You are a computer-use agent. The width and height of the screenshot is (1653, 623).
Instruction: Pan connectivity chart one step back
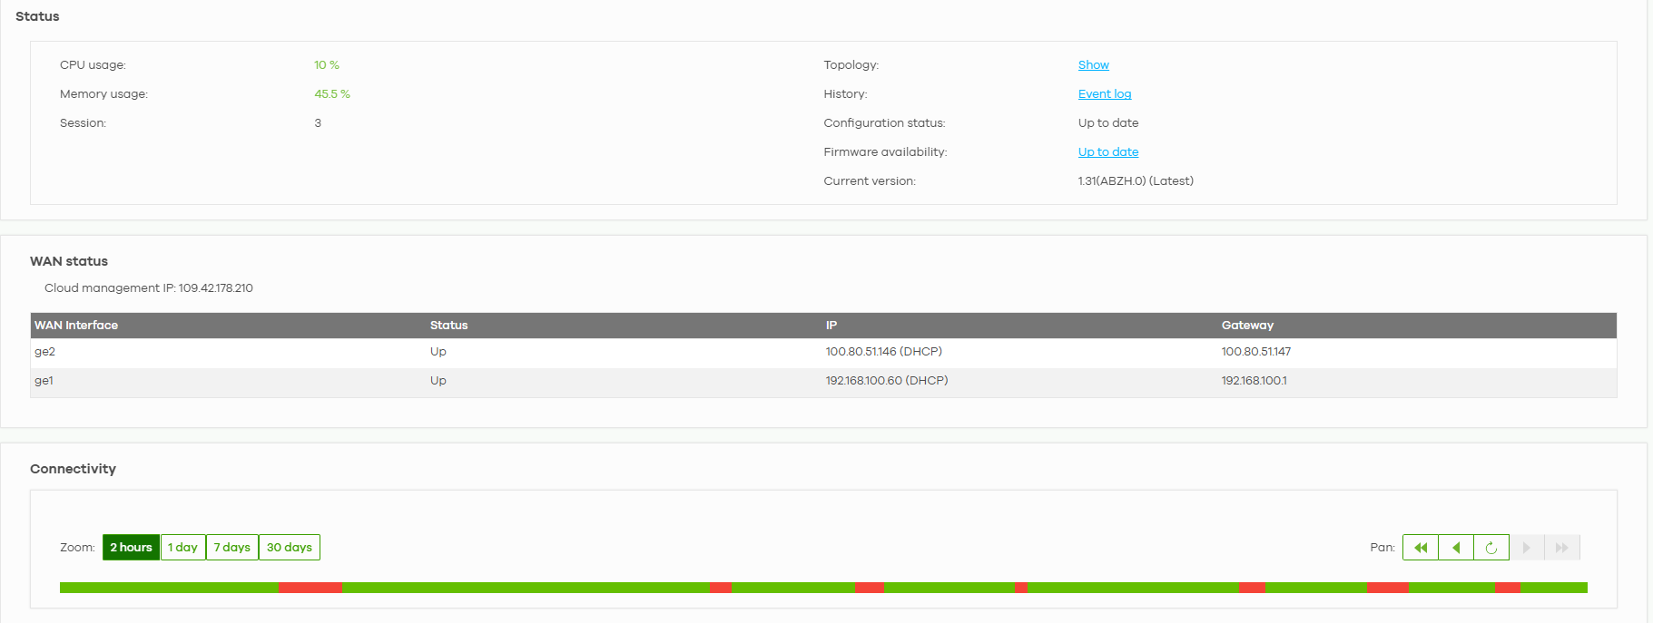click(1456, 548)
